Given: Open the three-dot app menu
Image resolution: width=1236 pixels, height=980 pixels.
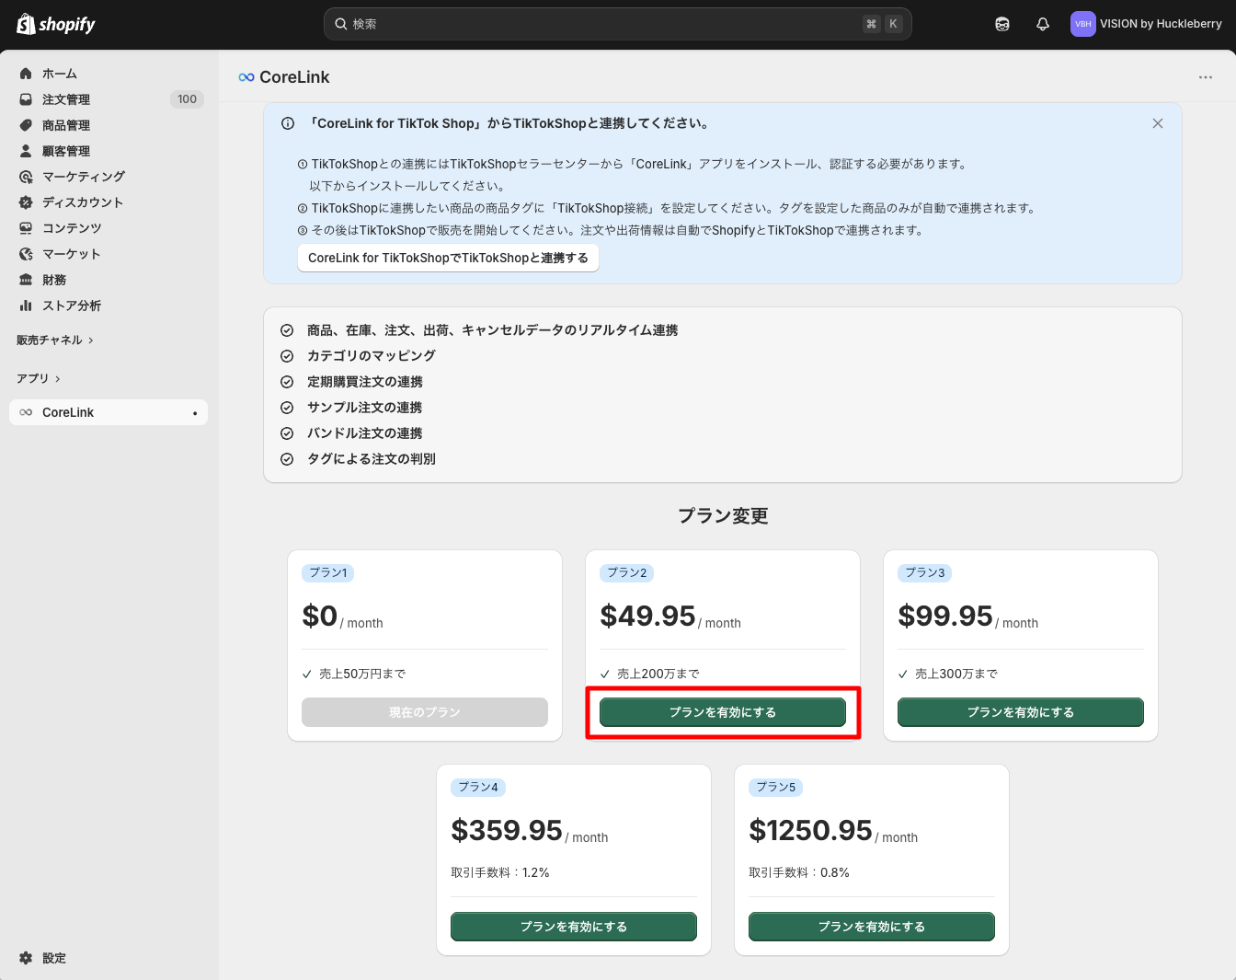Looking at the screenshot, I should click(1206, 77).
